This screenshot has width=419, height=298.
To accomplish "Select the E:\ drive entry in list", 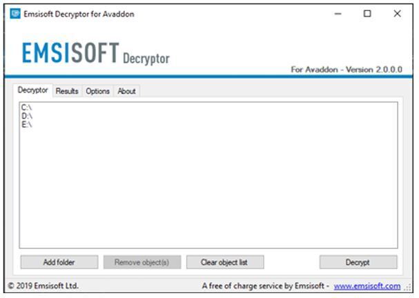I will tap(27, 124).
